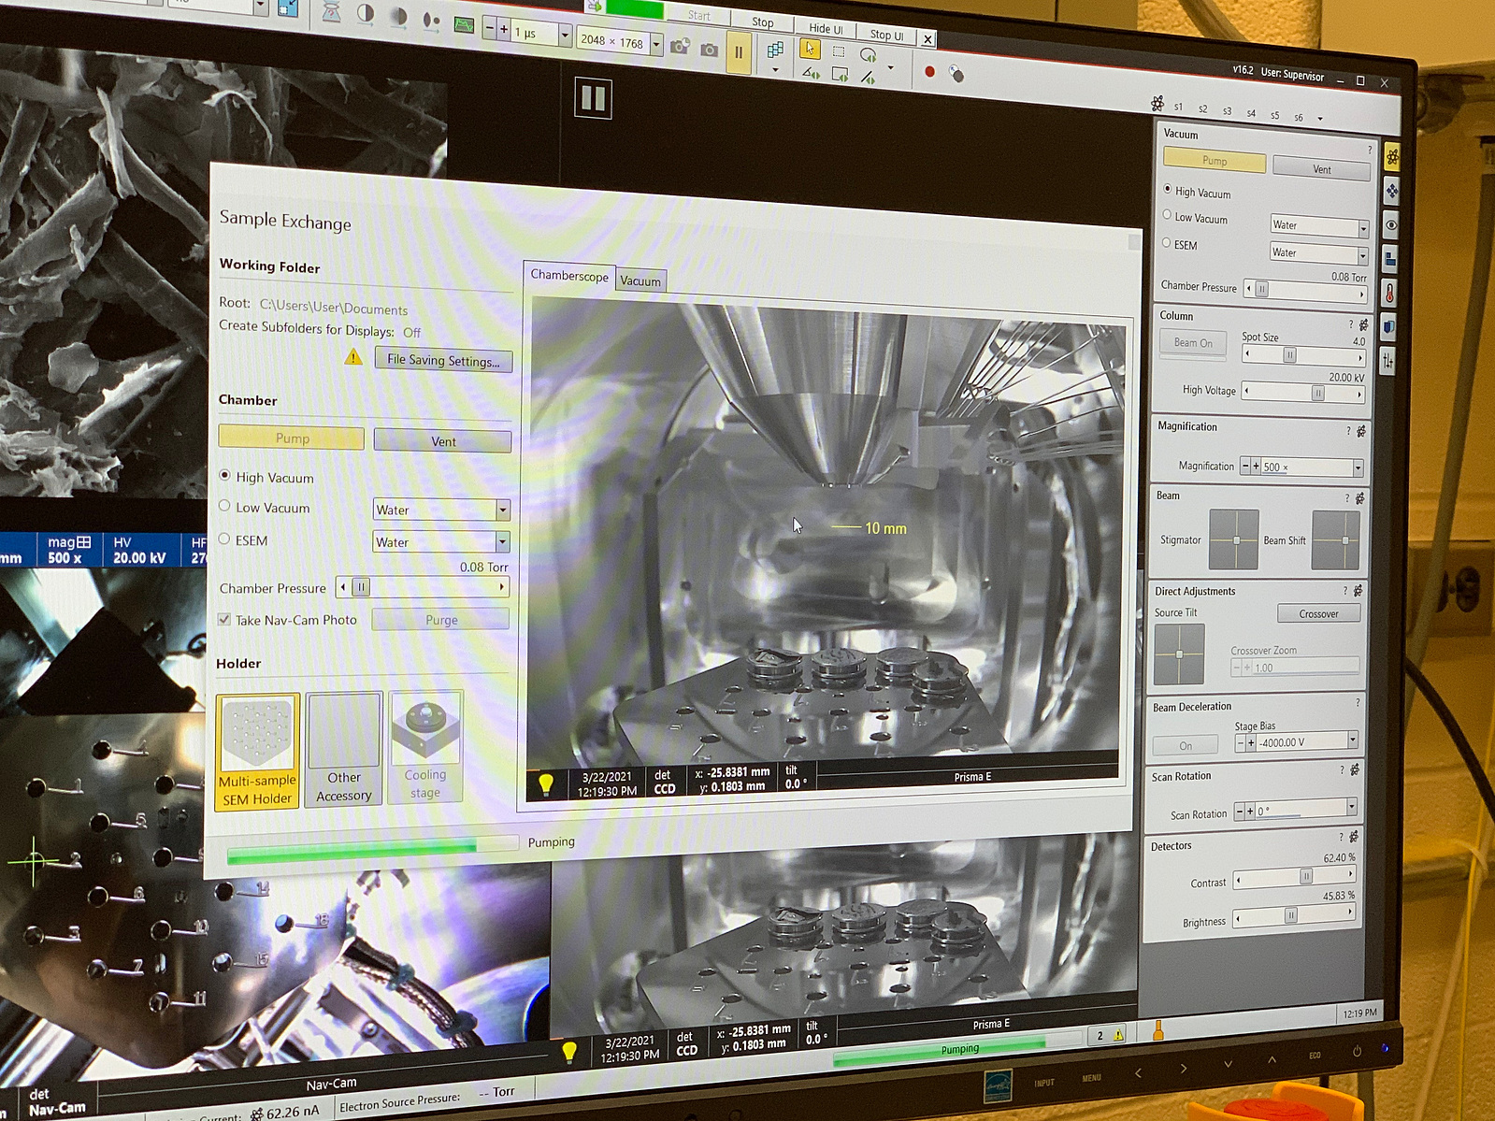Click the photo snapshot camera icon

[x=710, y=49]
